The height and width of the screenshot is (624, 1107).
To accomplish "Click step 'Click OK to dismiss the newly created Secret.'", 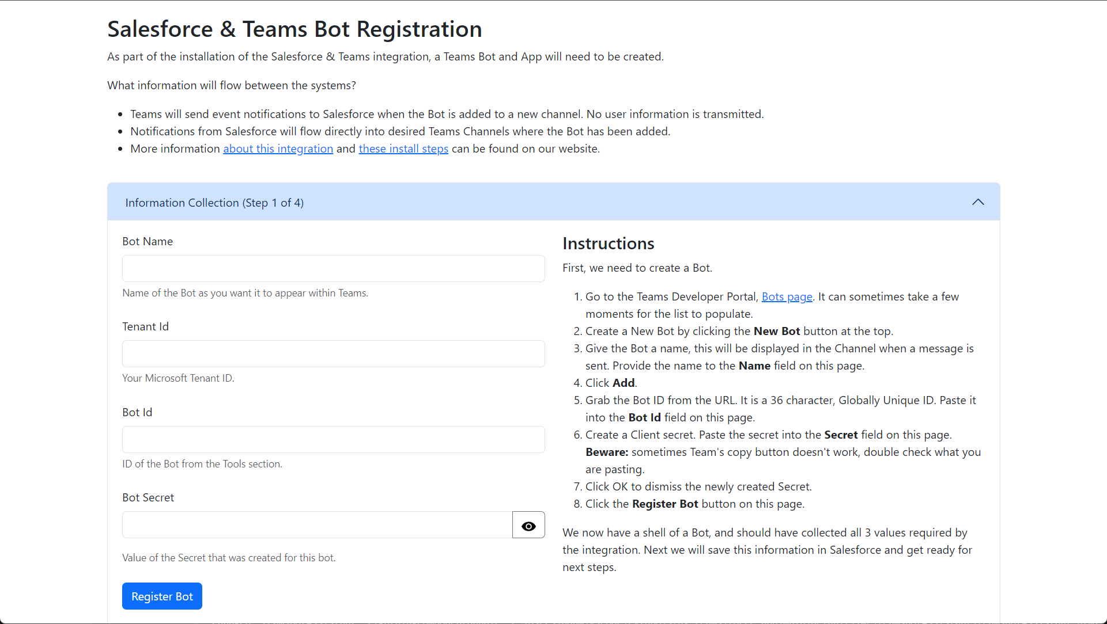I will tap(698, 486).
